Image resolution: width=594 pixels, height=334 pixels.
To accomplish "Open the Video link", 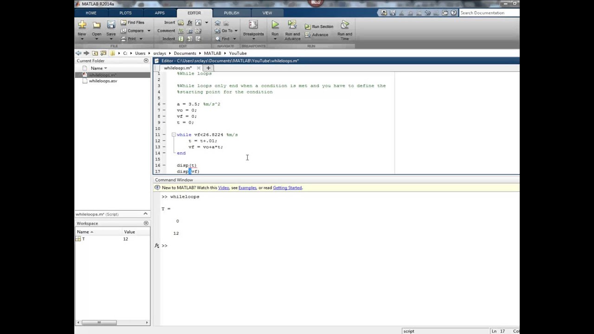I will [x=224, y=188].
